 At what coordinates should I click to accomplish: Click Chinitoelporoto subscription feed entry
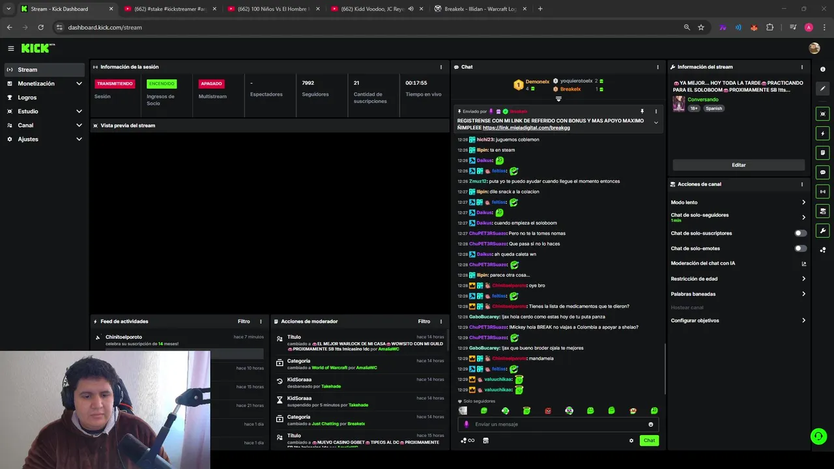(179, 340)
